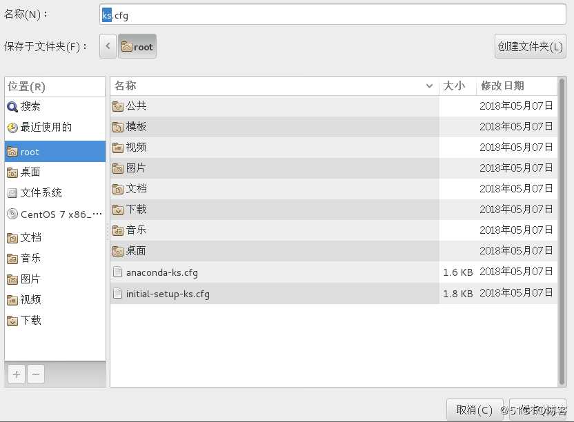Select the anaconda-ks.cfg file
Screen dimensions: 574x422
tap(333, 272)
